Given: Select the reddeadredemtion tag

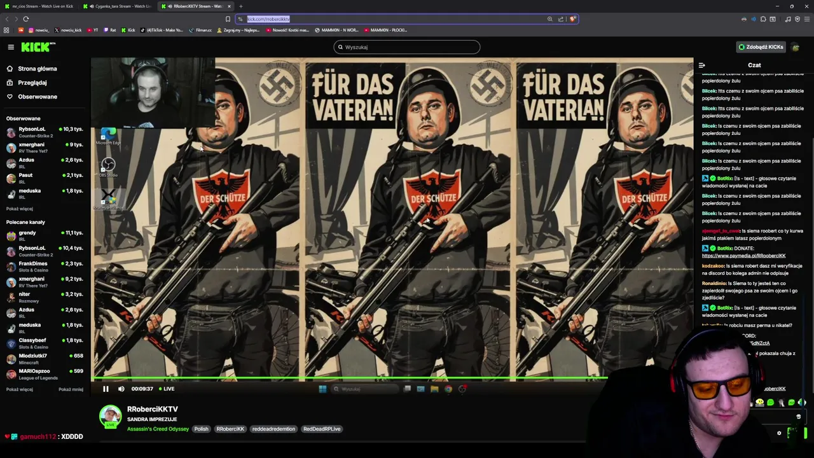Looking at the screenshot, I should [x=273, y=429].
